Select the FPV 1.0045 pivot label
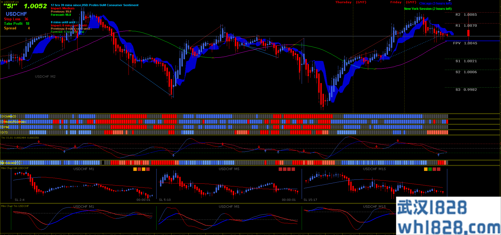Viewport: 501px width, 235px height. [x=465, y=43]
